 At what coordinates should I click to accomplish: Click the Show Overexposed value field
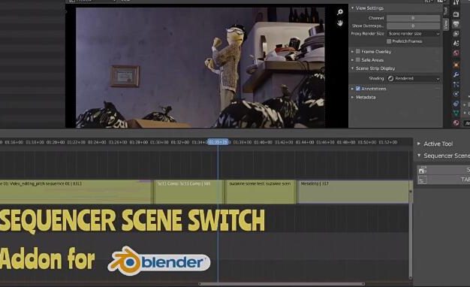click(x=414, y=26)
